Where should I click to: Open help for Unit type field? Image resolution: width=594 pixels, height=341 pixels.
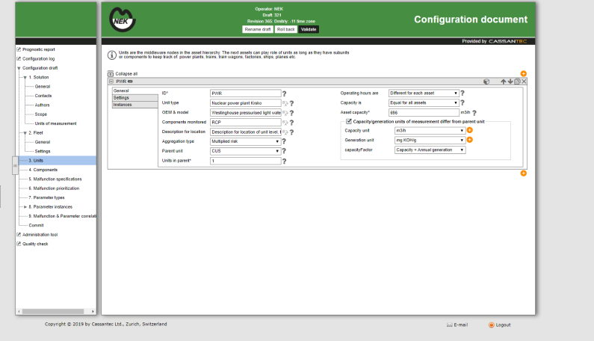click(291, 103)
